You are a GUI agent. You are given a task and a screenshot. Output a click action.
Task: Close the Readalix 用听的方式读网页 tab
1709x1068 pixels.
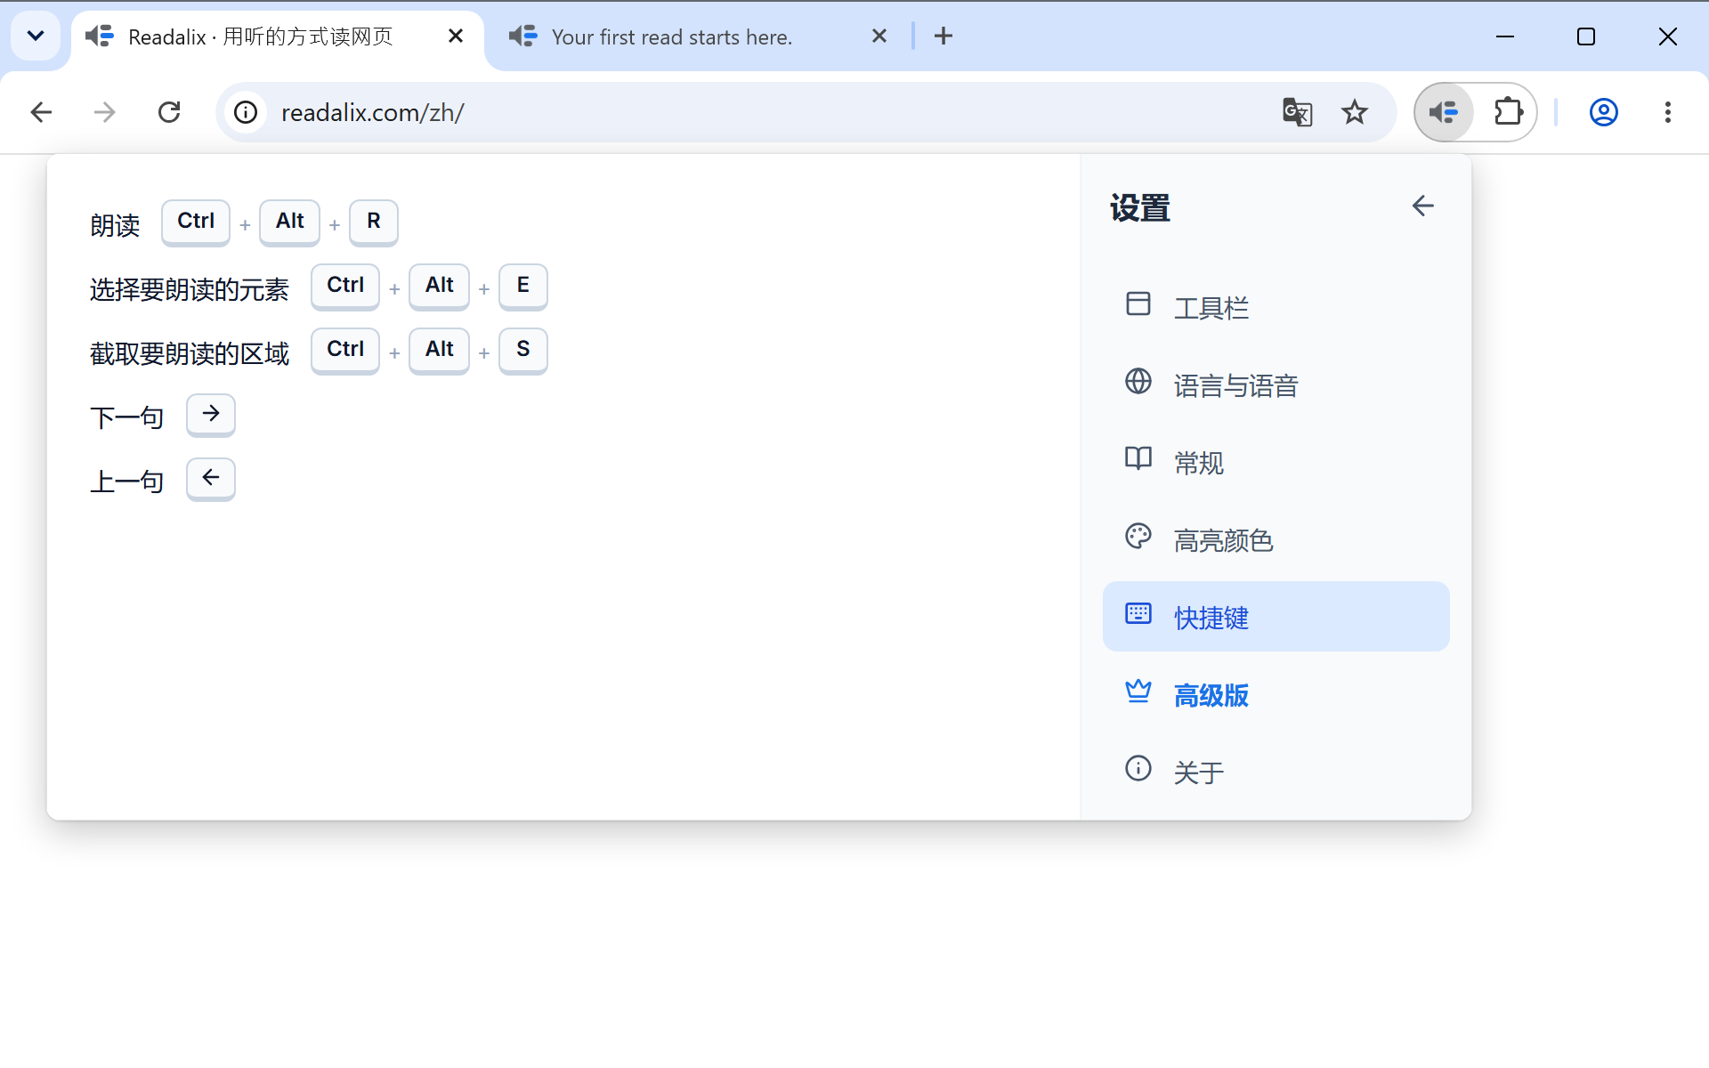tap(456, 36)
